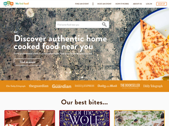Go to How It Works page
The image size is (169, 126).
122,4
